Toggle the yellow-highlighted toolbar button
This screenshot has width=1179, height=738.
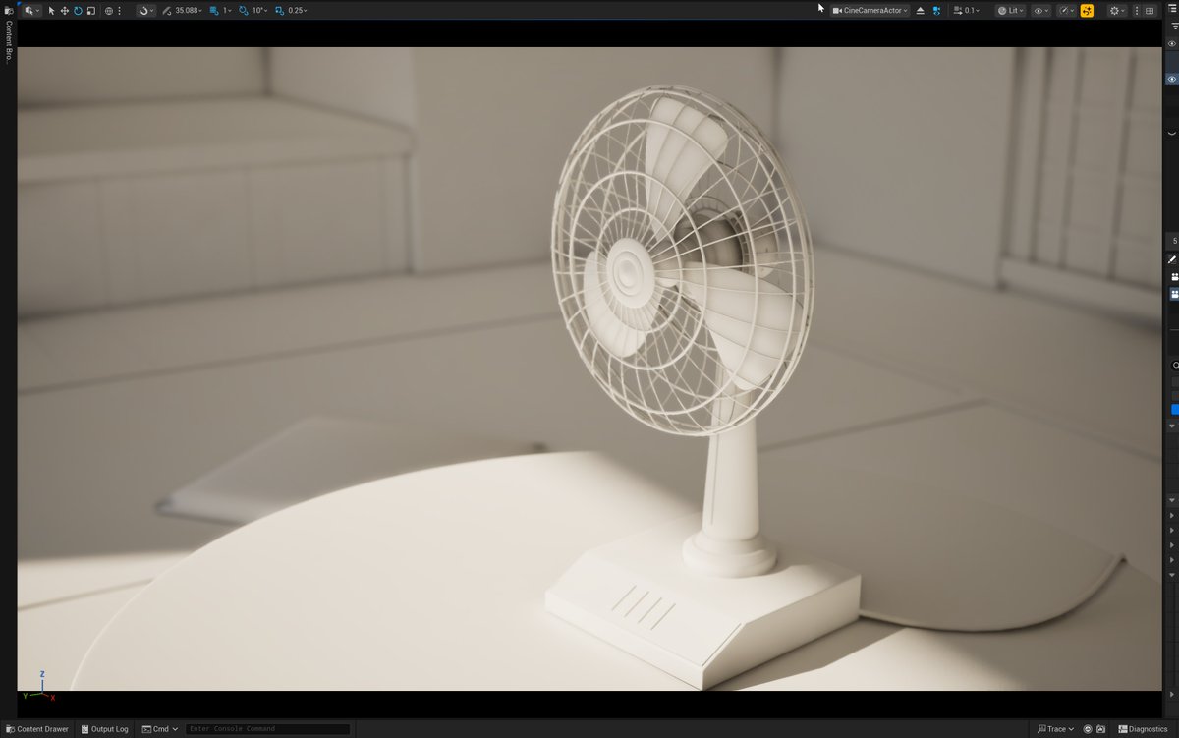pos(1087,10)
